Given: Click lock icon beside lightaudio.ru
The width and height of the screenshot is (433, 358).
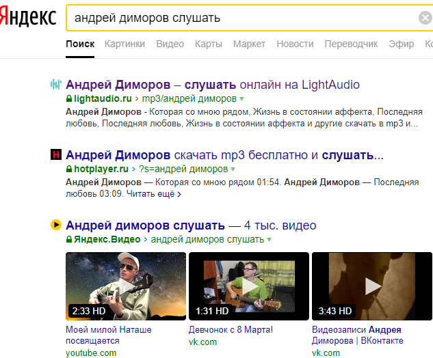Looking at the screenshot, I should (69, 98).
